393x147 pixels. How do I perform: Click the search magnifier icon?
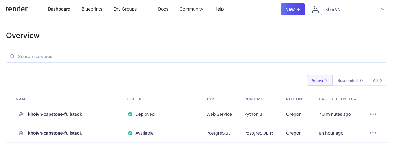pyautogui.click(x=12, y=56)
